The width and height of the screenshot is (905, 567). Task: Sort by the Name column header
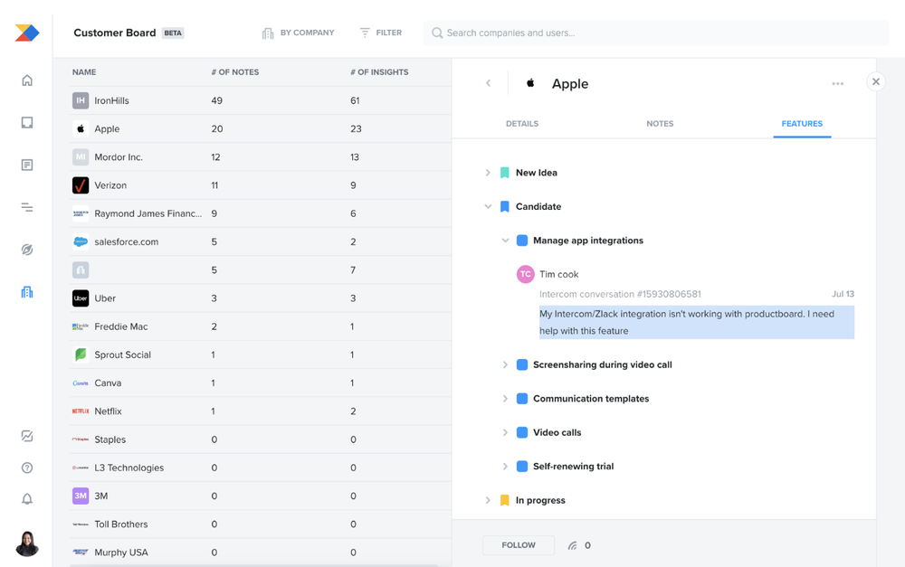[x=84, y=72]
